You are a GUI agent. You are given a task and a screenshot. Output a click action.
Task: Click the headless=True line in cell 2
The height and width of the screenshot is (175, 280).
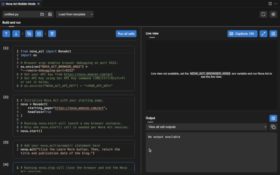coord(40,112)
